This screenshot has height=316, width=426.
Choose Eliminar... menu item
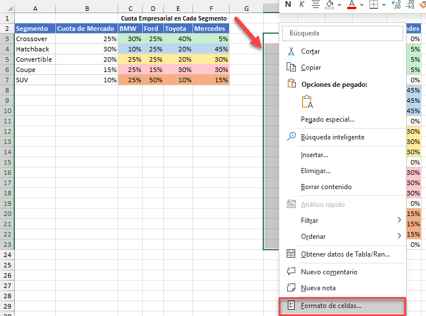[342, 171]
